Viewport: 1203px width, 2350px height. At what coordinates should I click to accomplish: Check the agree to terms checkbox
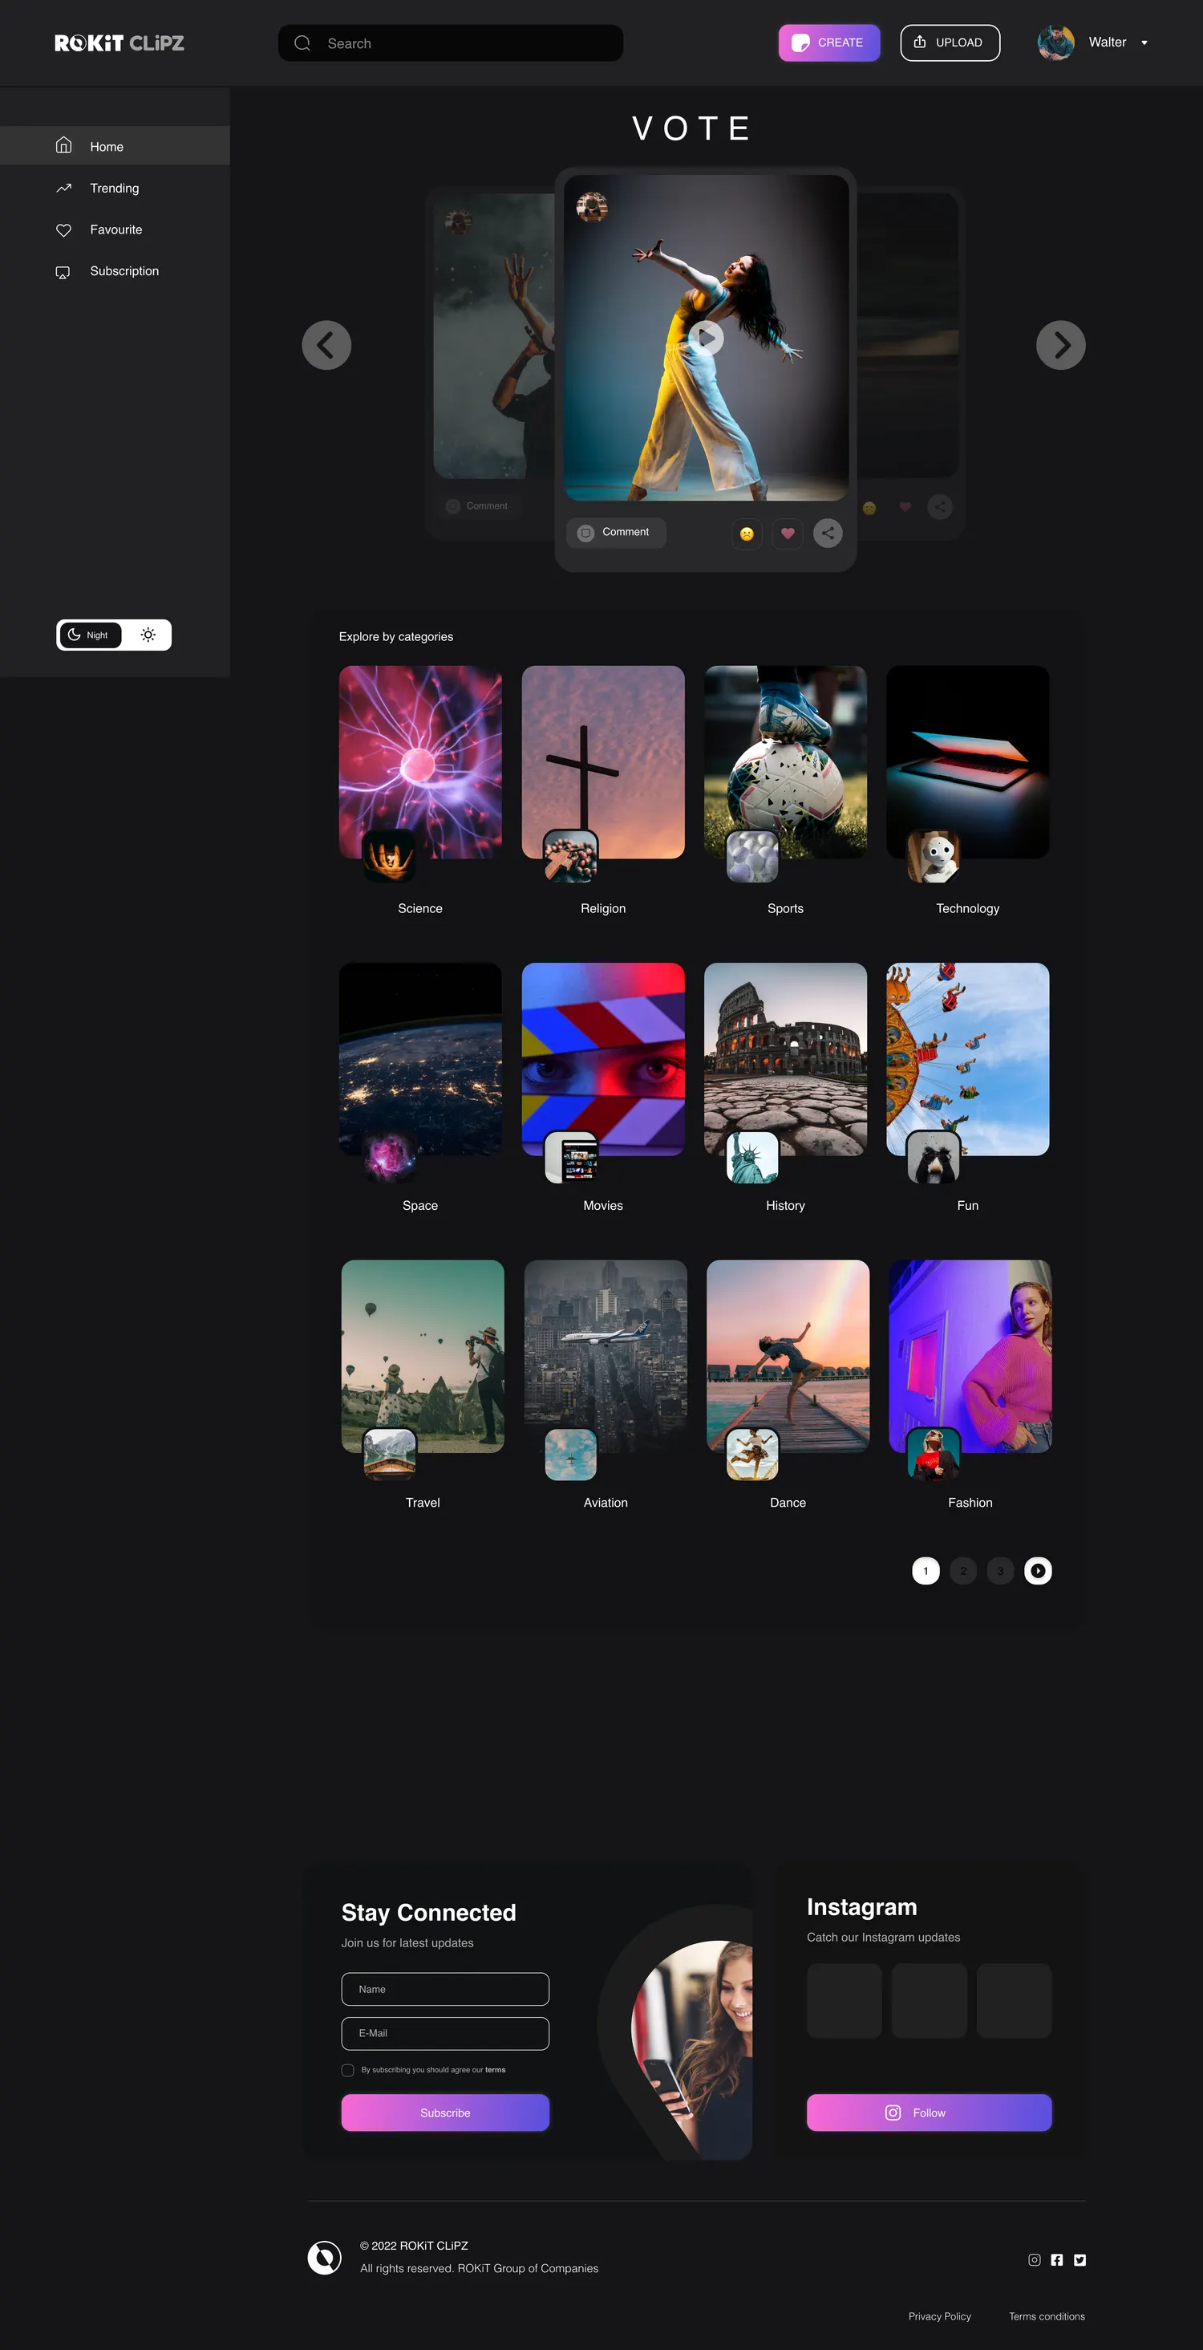tap(347, 2071)
